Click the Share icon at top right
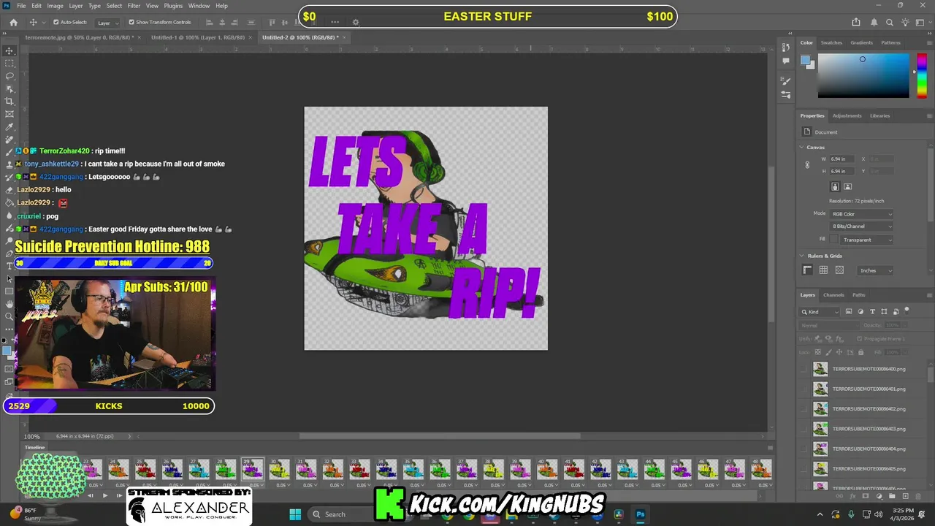Screen dimensions: 935x526 coord(856,23)
